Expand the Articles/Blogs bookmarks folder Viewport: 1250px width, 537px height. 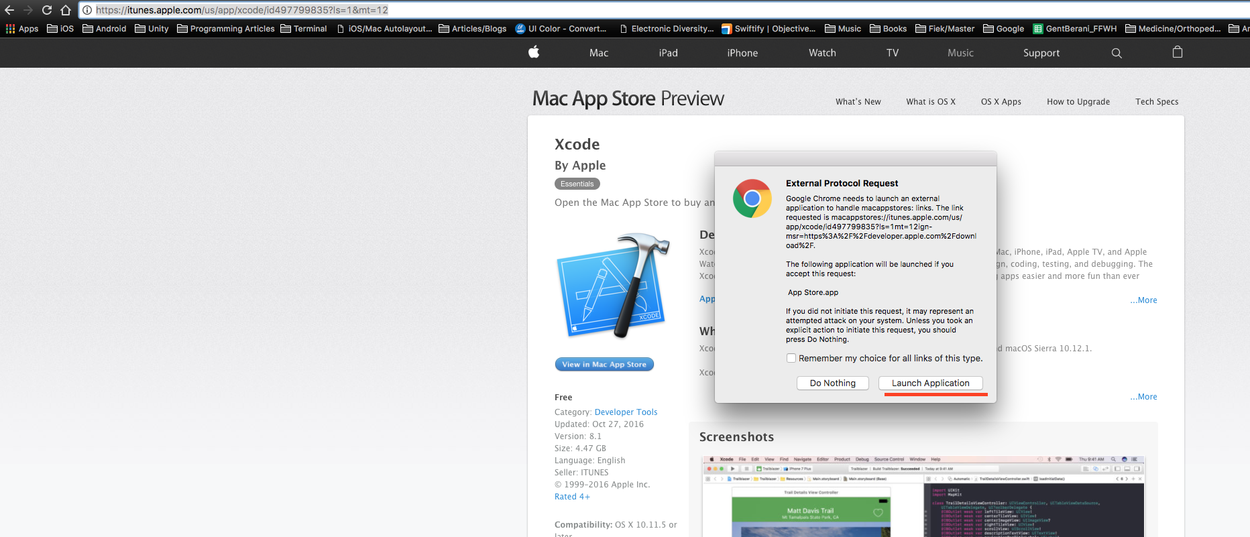pyautogui.click(x=473, y=29)
